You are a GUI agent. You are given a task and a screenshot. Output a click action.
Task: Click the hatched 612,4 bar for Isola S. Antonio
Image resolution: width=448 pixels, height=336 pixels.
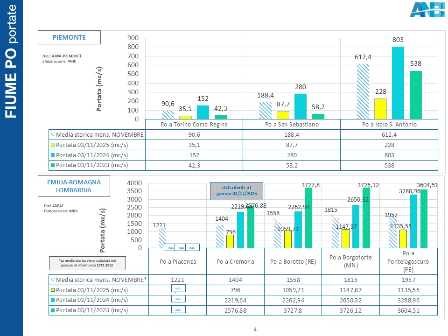(363, 91)
